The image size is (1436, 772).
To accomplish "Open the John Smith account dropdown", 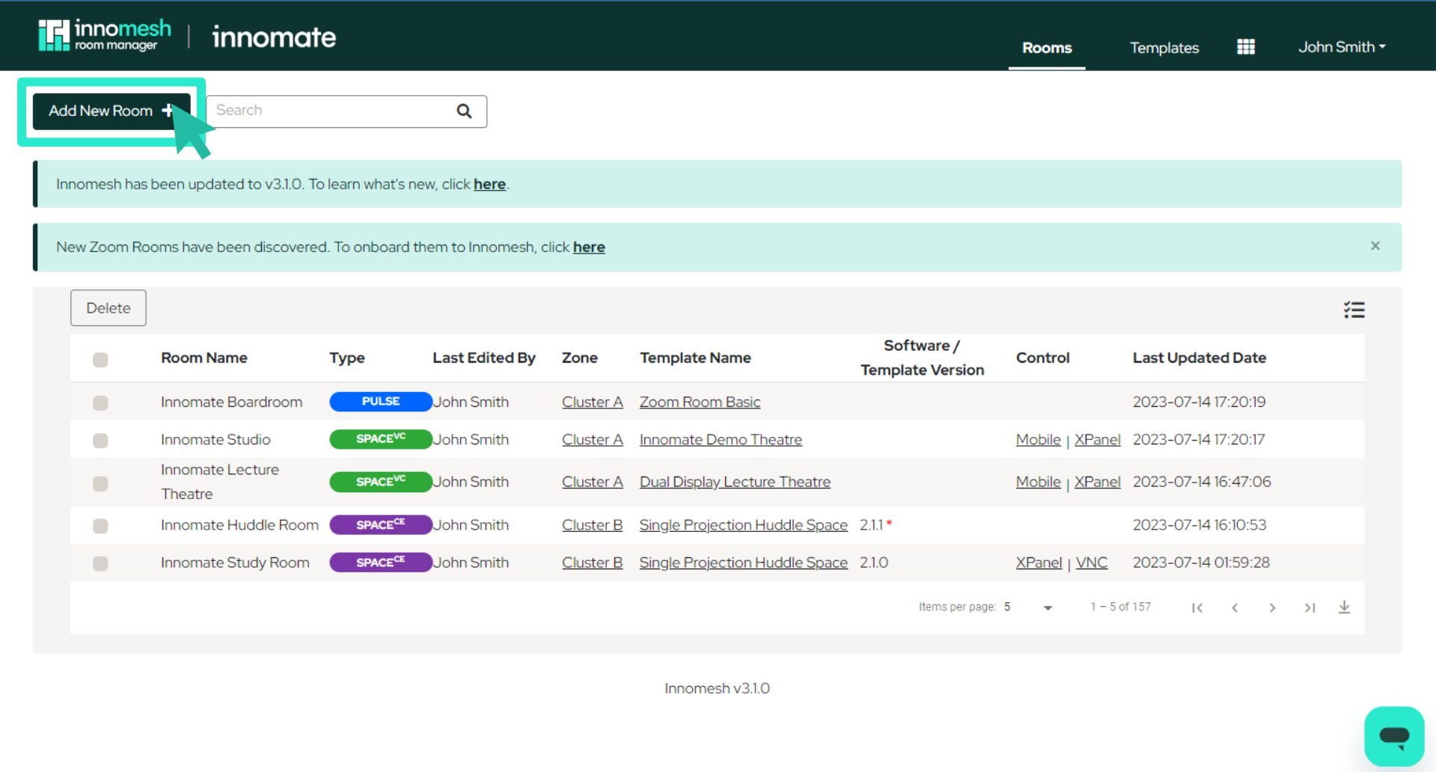I will point(1341,46).
